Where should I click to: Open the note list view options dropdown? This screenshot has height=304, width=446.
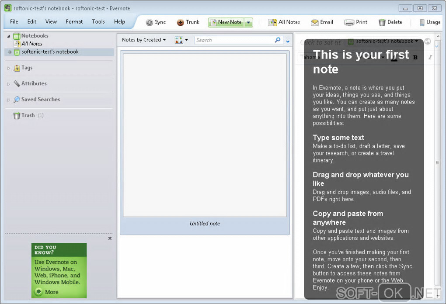point(181,40)
